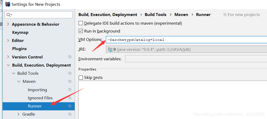Select Importing under Maven
The width and height of the screenshot is (267, 119).
click(x=37, y=90)
